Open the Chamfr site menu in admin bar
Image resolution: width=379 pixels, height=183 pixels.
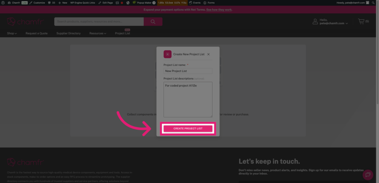(14, 3)
